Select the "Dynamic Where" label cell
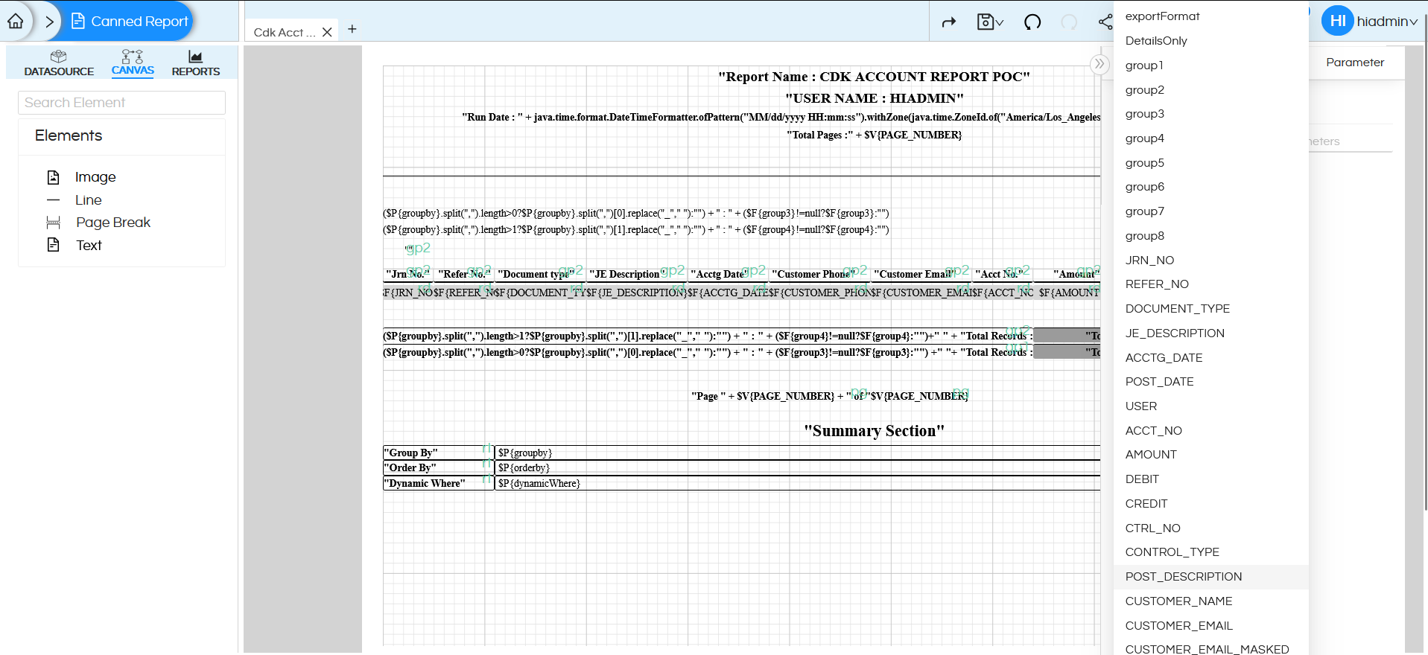This screenshot has height=655, width=1428. coord(438,484)
